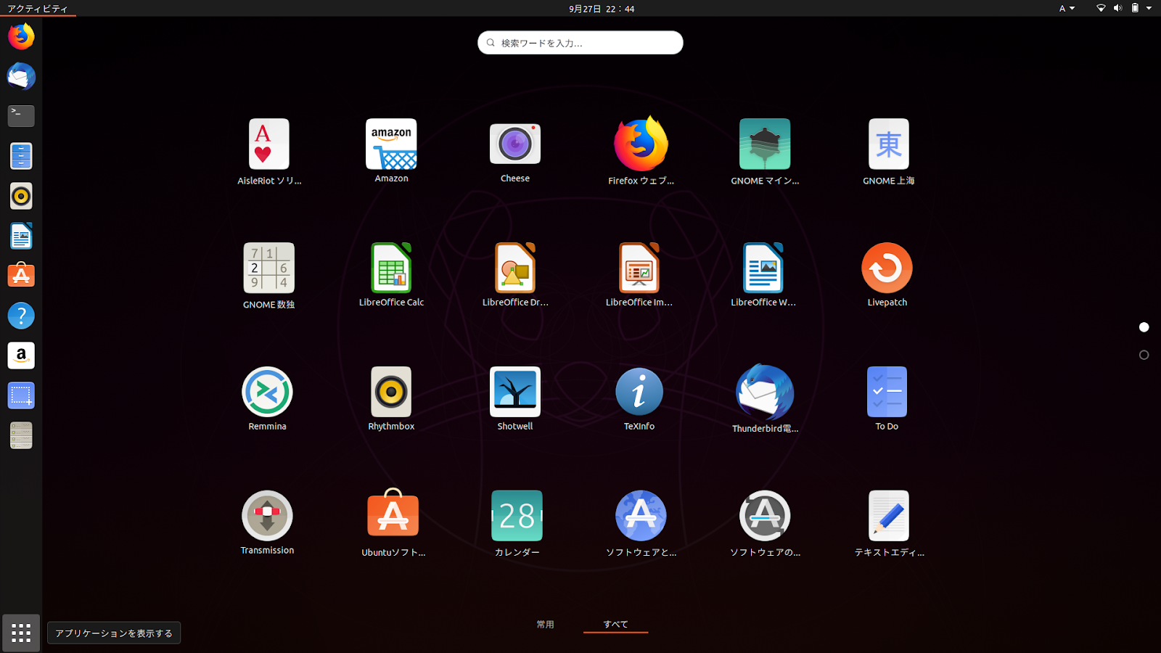Screen dimensions: 1161x653
Task: Launch Firefox web browser from app grid
Action: (x=641, y=144)
